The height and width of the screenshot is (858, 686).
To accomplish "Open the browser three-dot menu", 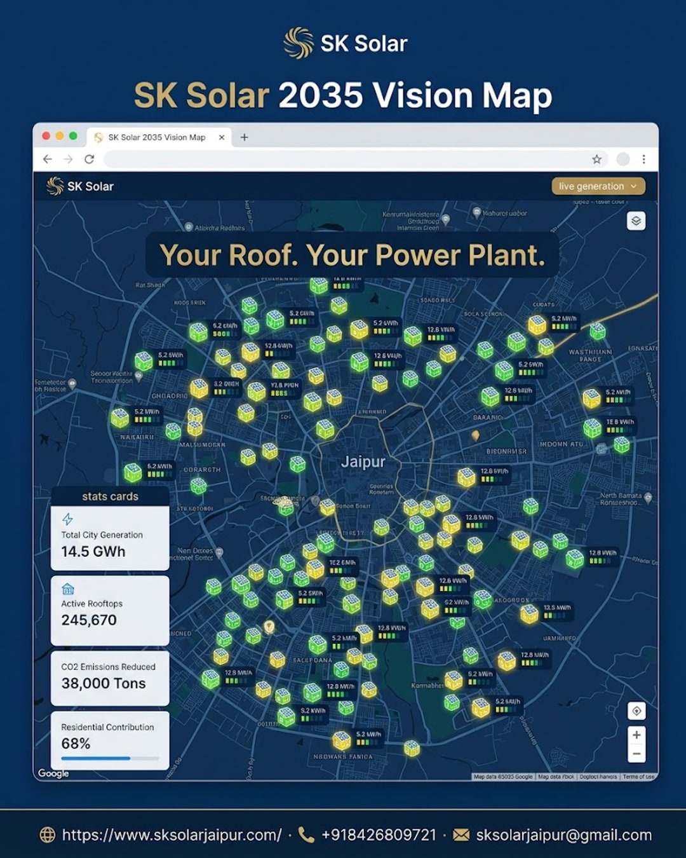I will pyautogui.click(x=643, y=159).
